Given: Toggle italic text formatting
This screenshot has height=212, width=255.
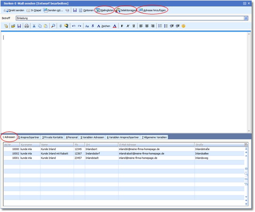Looking at the screenshot, I should 128,26.
